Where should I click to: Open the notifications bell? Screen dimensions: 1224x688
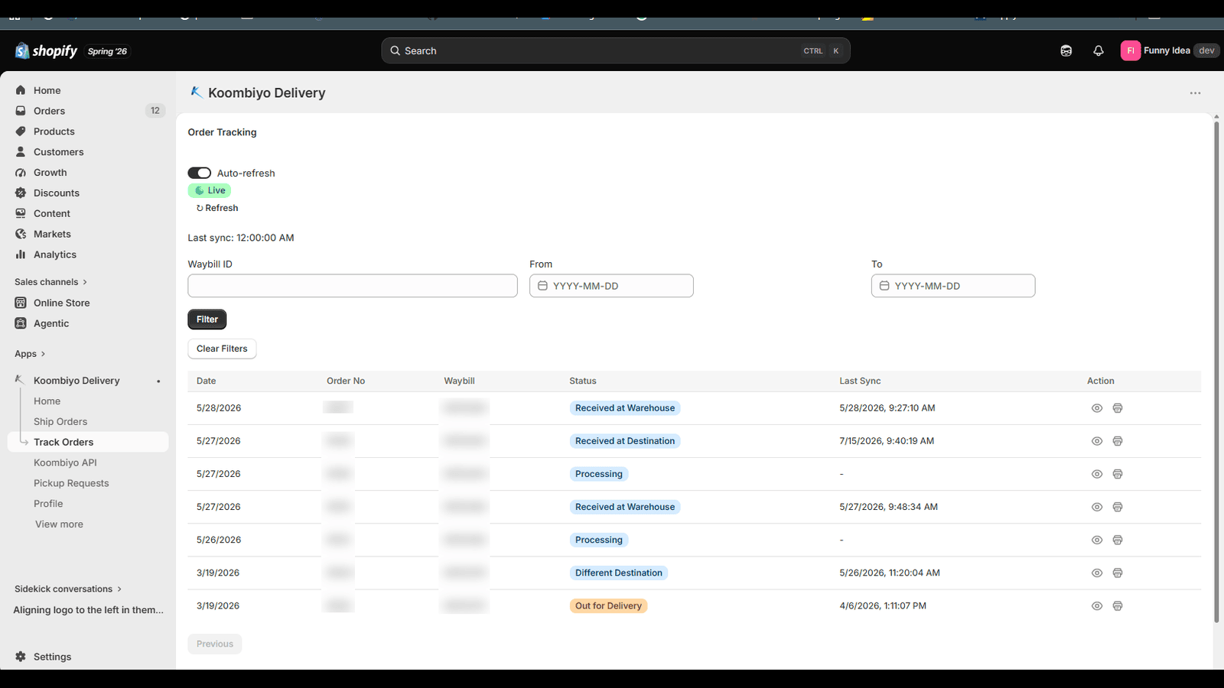1099,50
